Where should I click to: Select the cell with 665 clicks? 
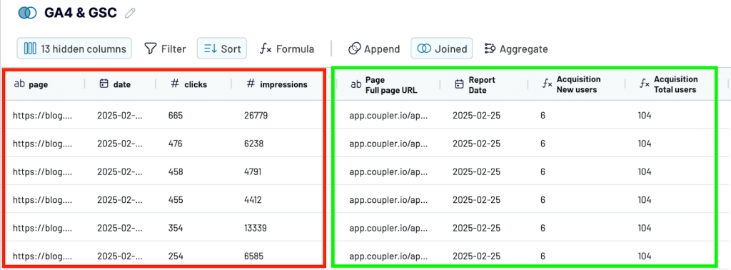pyautogui.click(x=176, y=116)
